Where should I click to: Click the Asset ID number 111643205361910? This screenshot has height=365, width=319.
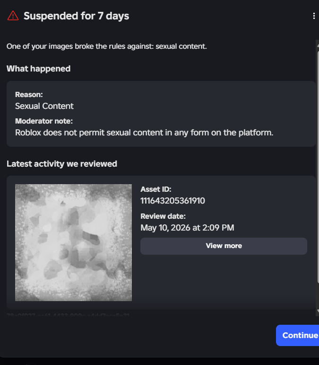172,201
